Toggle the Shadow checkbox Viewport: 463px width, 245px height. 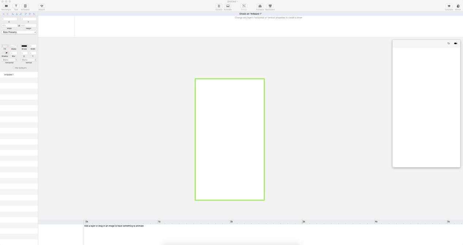tap(3, 53)
